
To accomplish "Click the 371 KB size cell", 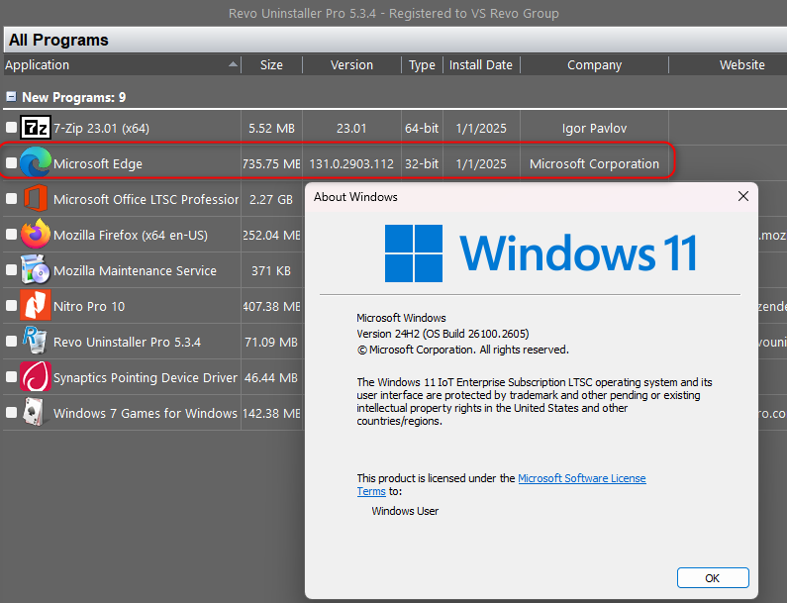I will coord(271,270).
